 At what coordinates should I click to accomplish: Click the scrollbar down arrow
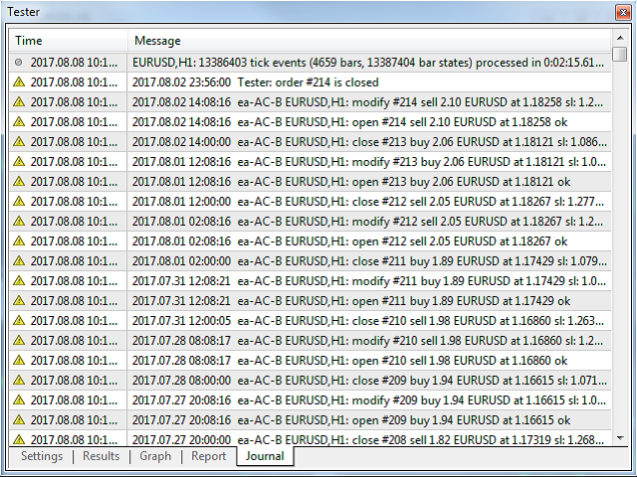620,437
